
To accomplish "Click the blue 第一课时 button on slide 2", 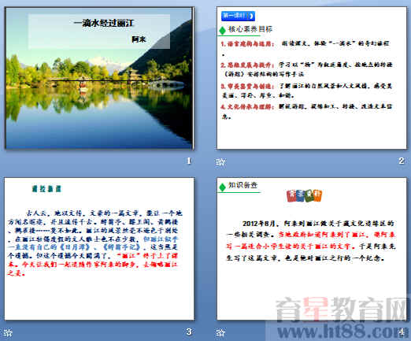I will point(238,16).
